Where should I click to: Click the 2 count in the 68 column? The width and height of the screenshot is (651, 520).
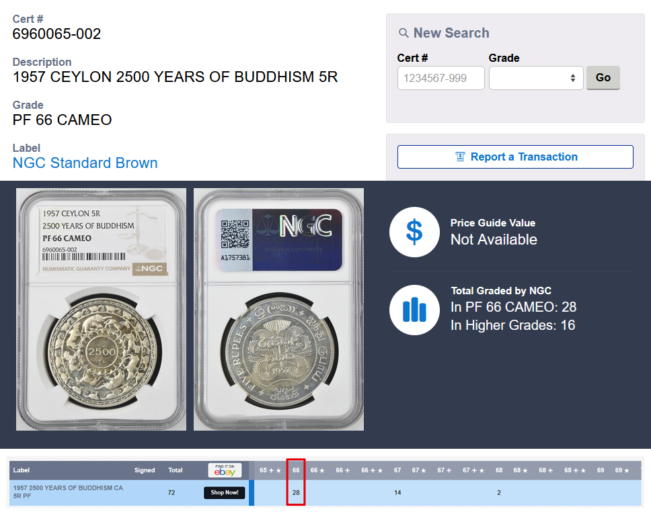[499, 492]
